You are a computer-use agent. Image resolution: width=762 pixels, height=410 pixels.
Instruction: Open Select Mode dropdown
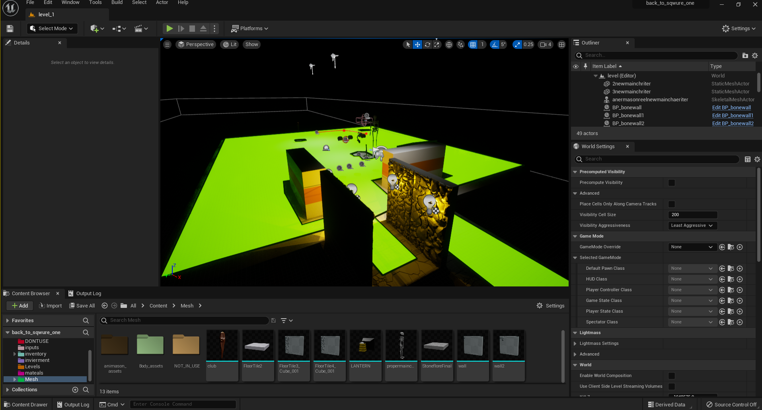click(x=52, y=29)
